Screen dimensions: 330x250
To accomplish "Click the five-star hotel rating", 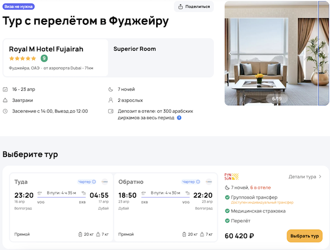I will [x=23, y=58].
